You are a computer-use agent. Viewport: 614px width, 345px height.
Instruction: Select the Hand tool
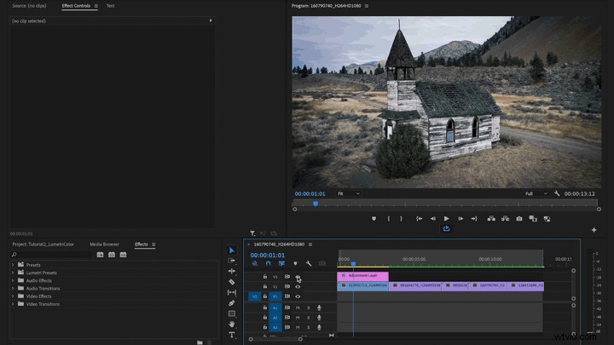click(x=232, y=324)
